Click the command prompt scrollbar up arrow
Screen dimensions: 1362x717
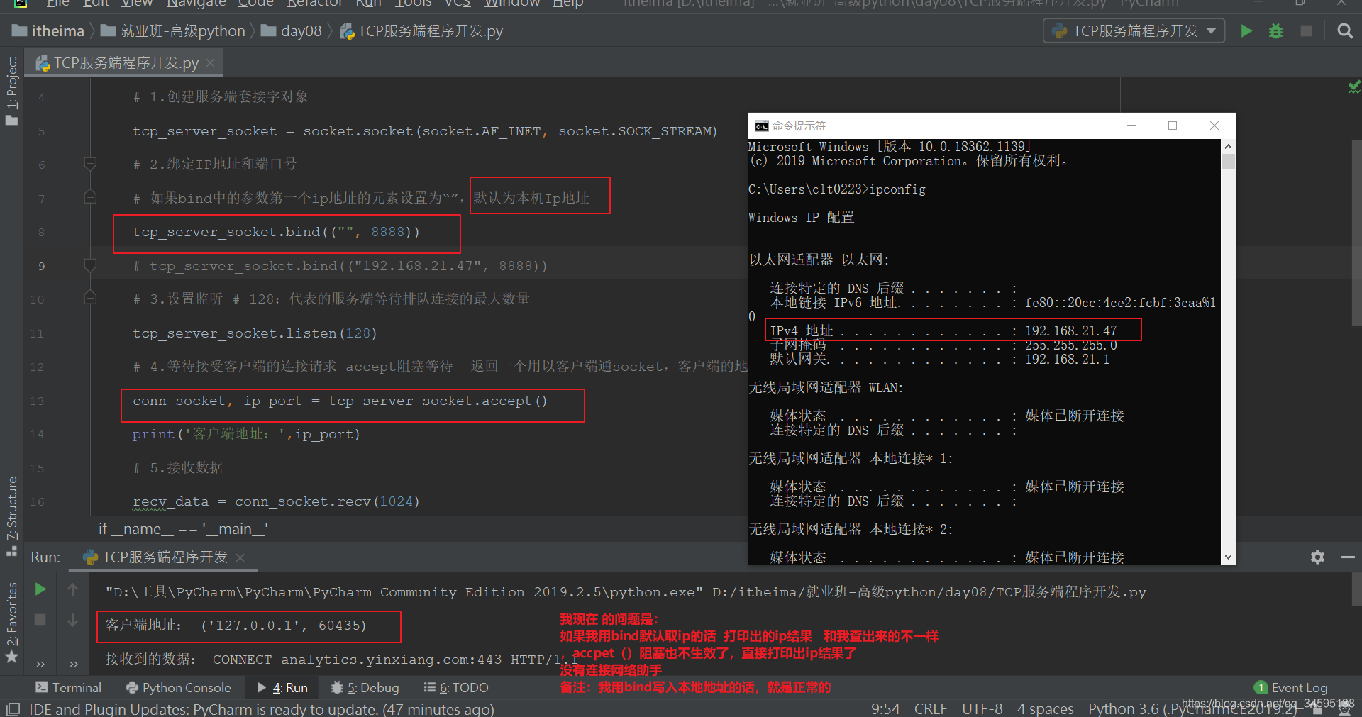[x=1228, y=146]
